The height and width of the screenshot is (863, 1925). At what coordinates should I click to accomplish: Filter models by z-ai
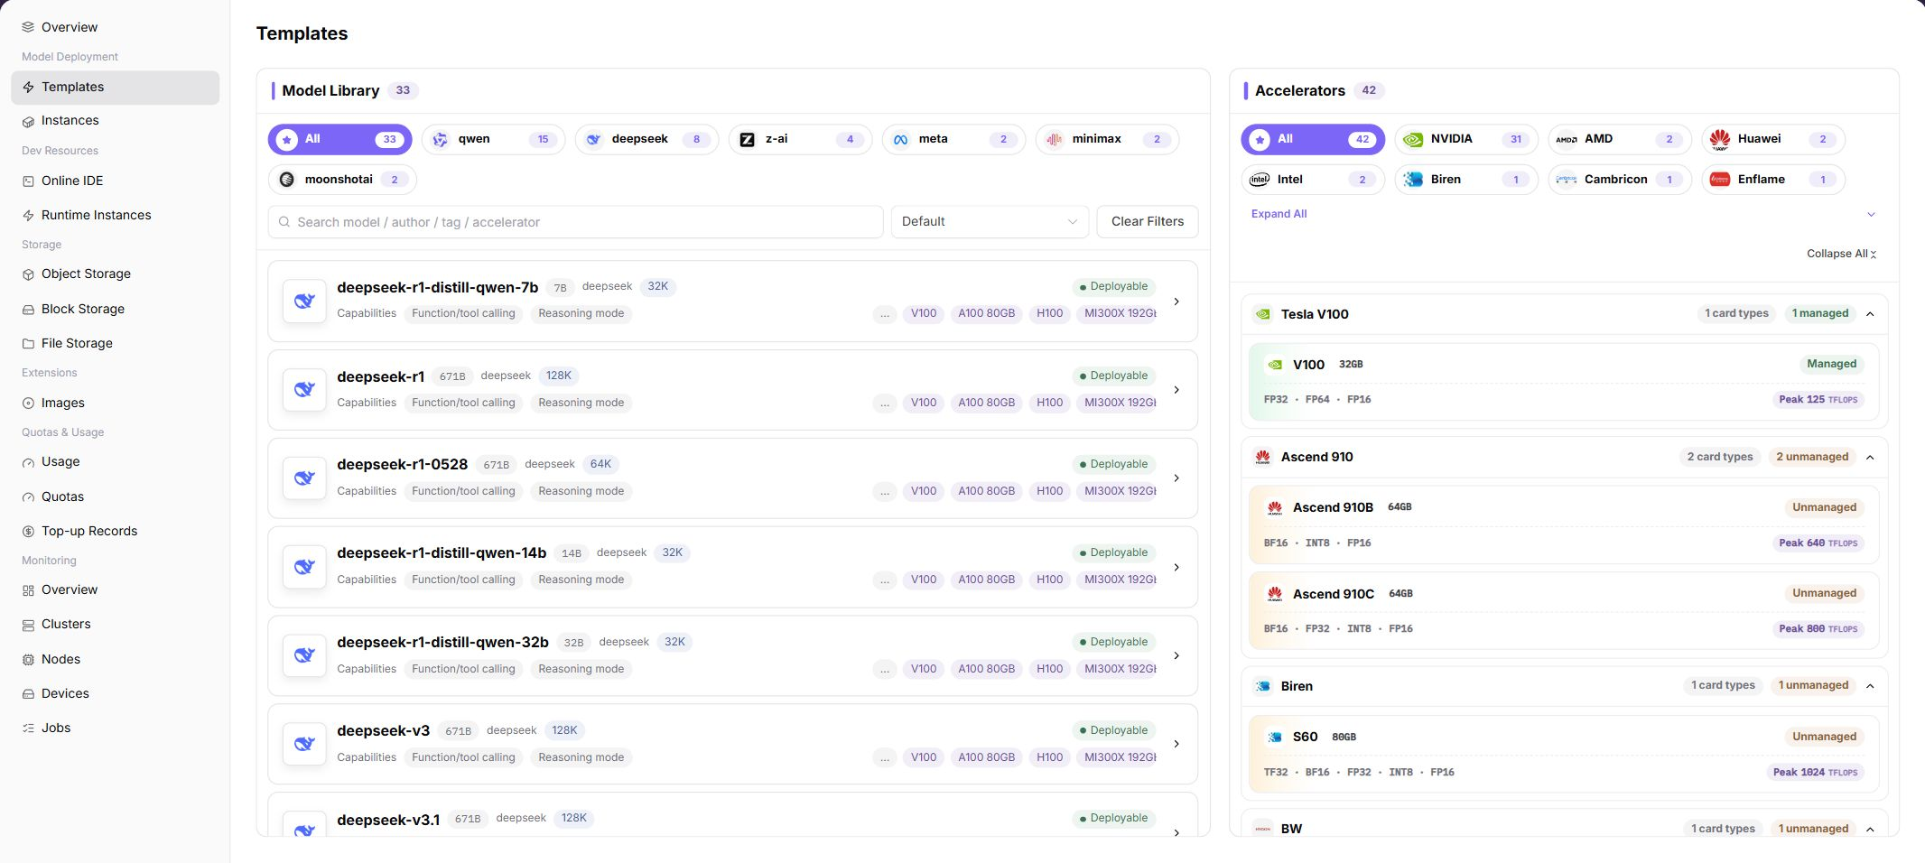(x=800, y=140)
